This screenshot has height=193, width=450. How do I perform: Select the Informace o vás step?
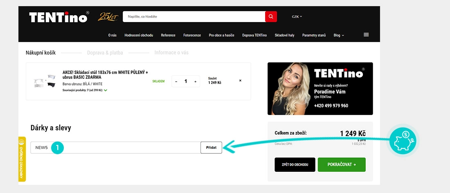pos(172,53)
